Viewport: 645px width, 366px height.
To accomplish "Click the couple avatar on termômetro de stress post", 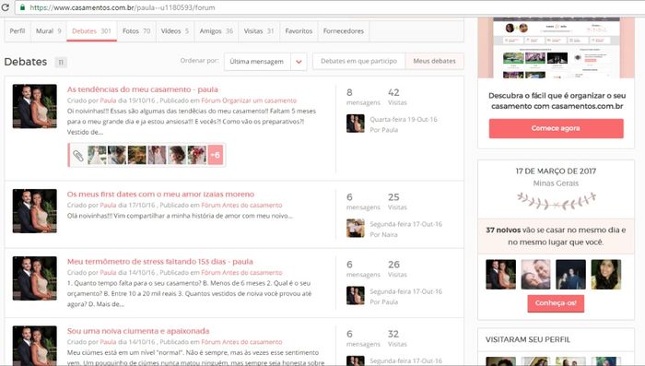I will 35,278.
